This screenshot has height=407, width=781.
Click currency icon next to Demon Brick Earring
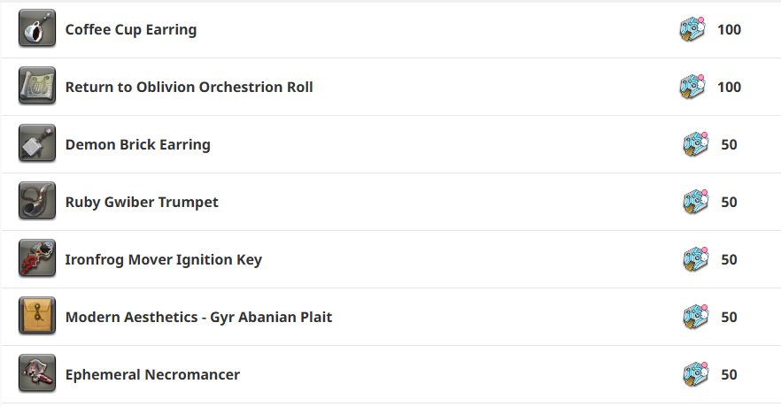point(696,144)
